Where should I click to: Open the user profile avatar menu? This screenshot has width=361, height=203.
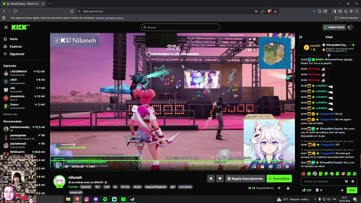350,27
